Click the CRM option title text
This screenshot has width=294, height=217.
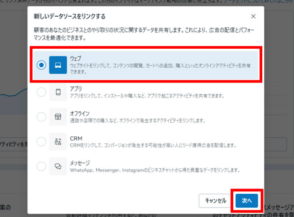coord(75,137)
